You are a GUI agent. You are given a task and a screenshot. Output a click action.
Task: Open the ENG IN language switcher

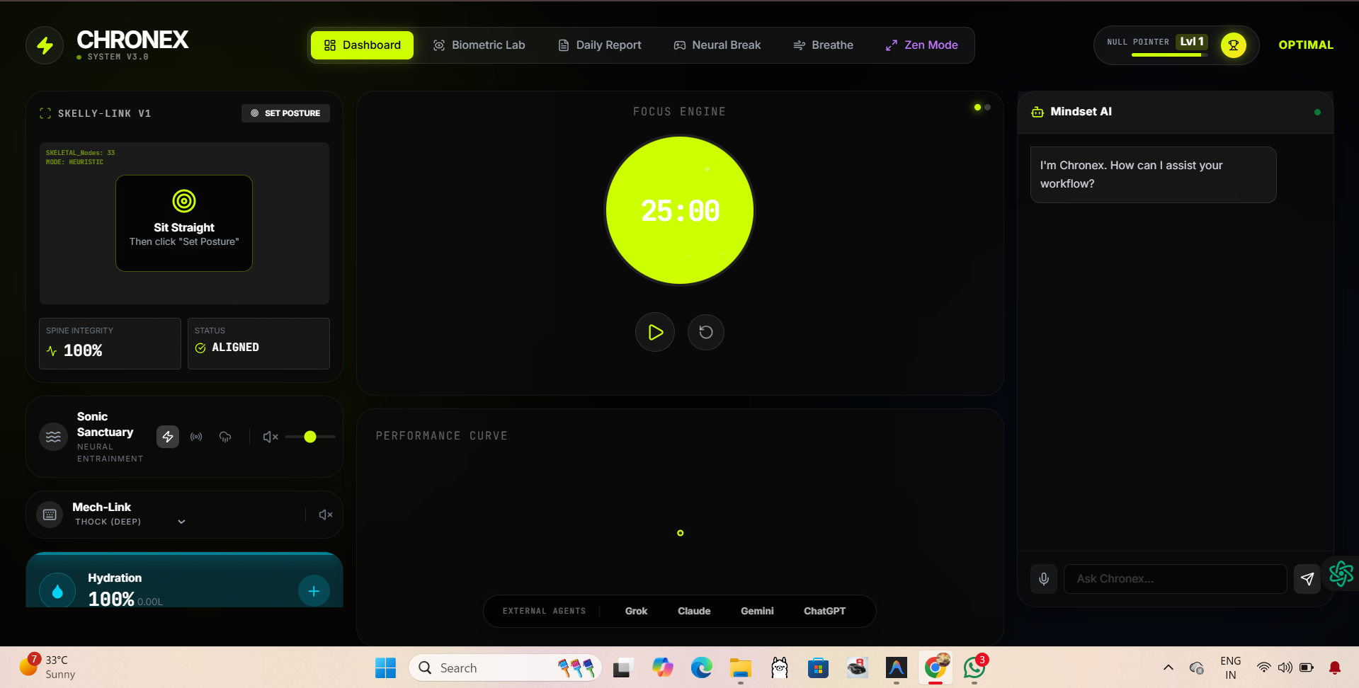pos(1230,667)
